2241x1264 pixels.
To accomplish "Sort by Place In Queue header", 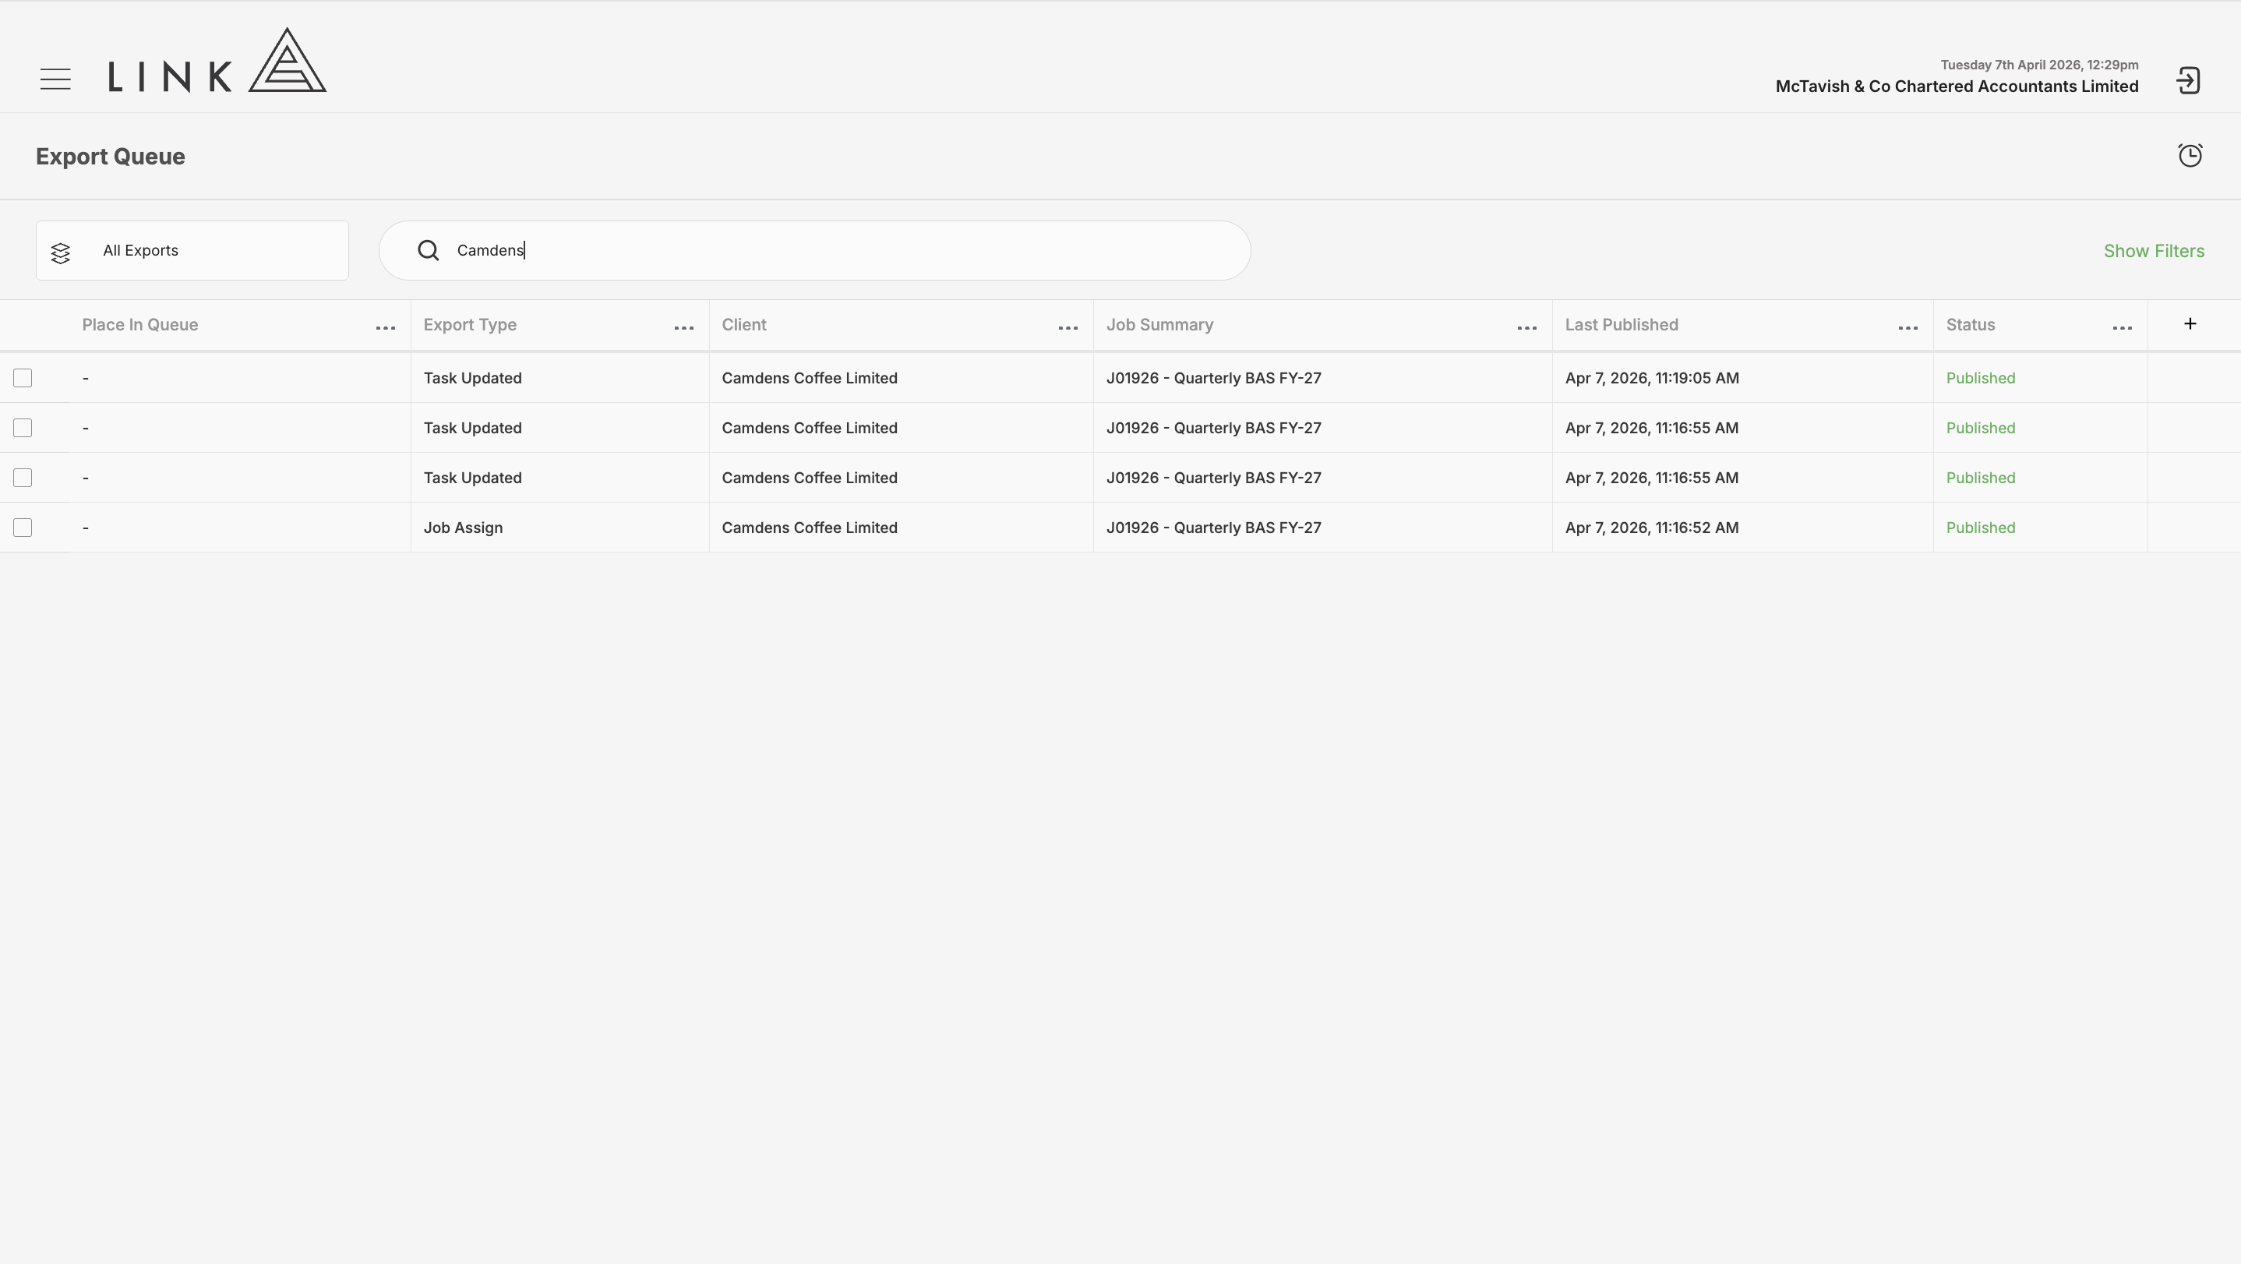I will point(140,324).
